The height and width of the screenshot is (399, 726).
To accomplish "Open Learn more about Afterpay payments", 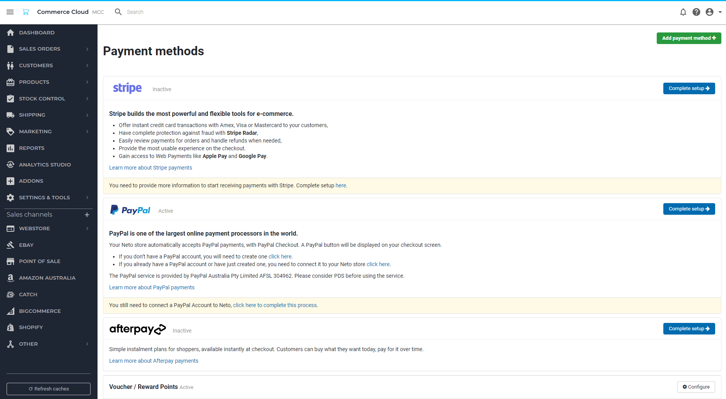I will [x=154, y=361].
